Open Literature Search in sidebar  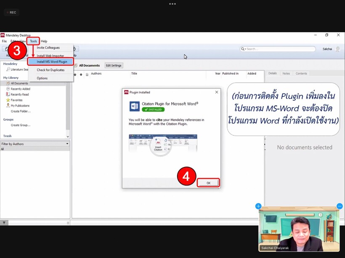pos(17,69)
